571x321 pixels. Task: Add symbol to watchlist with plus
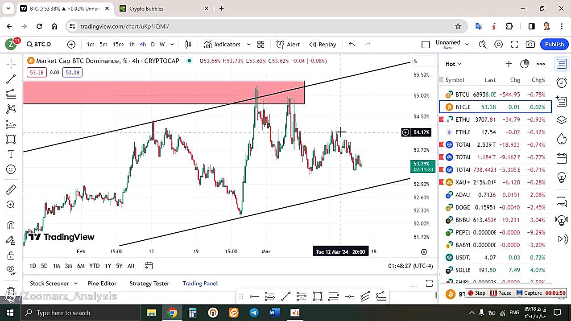pos(509,64)
